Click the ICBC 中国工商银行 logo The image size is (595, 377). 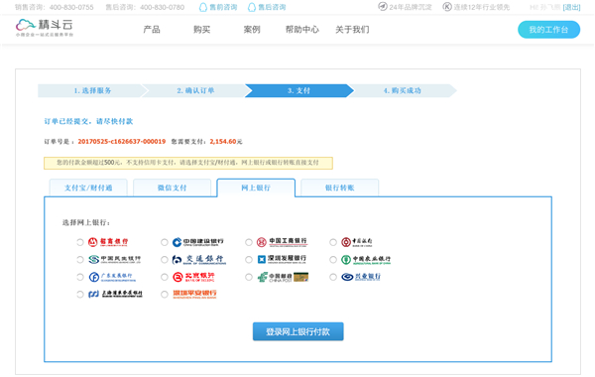282,242
